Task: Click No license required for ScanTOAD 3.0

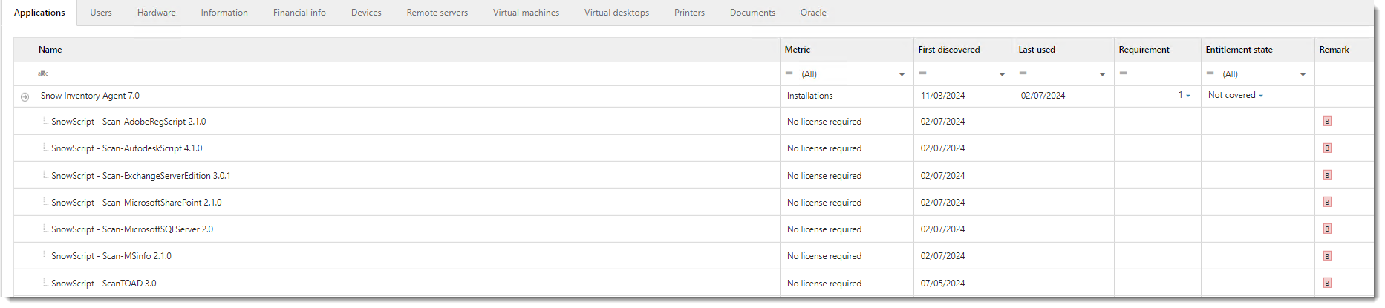Action: [x=824, y=284]
